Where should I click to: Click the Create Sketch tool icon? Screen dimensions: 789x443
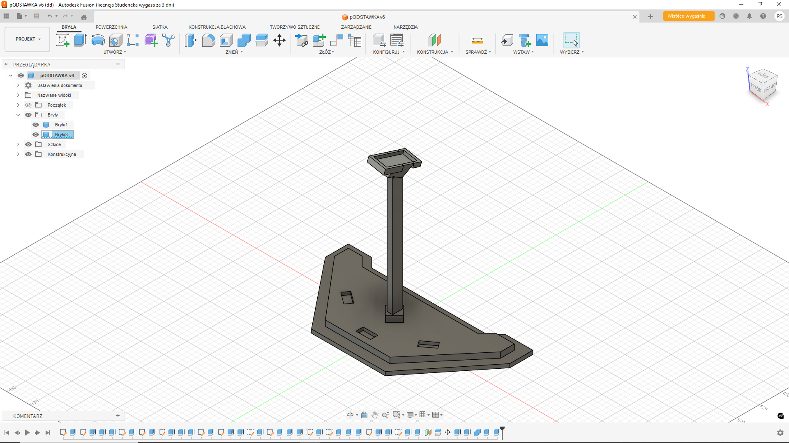[x=62, y=40]
